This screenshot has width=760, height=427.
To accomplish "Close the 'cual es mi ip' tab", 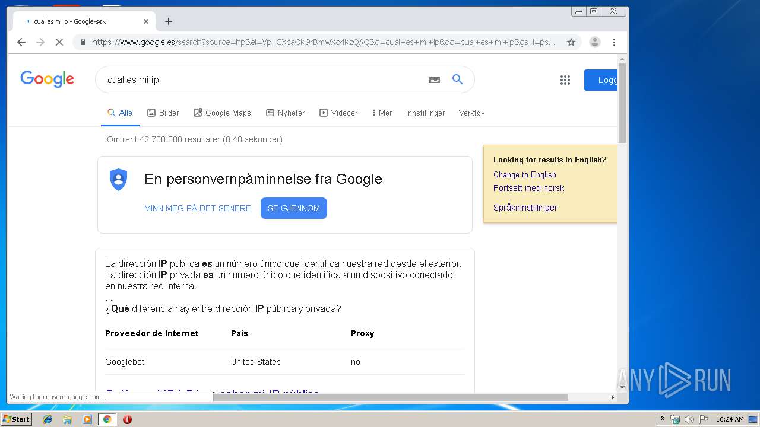I will pyautogui.click(x=146, y=21).
